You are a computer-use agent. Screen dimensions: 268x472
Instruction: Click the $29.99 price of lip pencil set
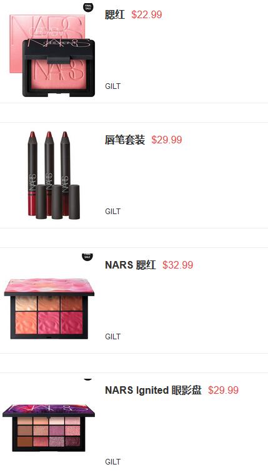167,140
